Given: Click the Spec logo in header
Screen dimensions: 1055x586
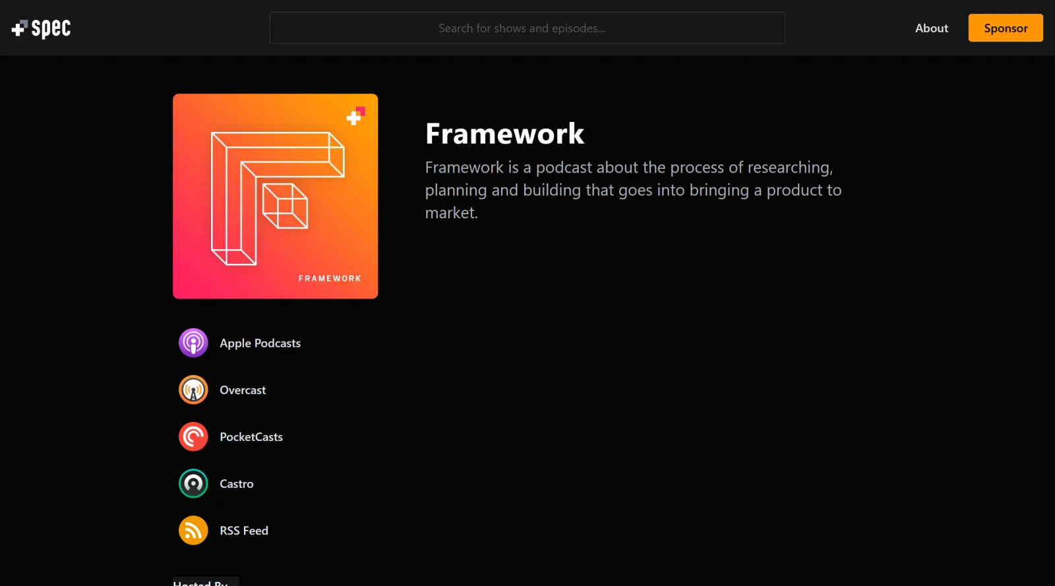Looking at the screenshot, I should coord(41,28).
